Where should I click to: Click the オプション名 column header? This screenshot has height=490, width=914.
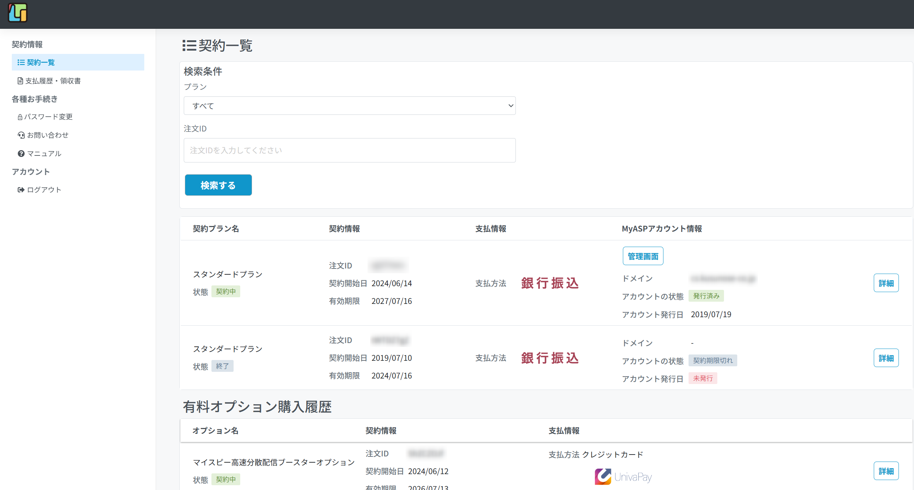(x=215, y=431)
